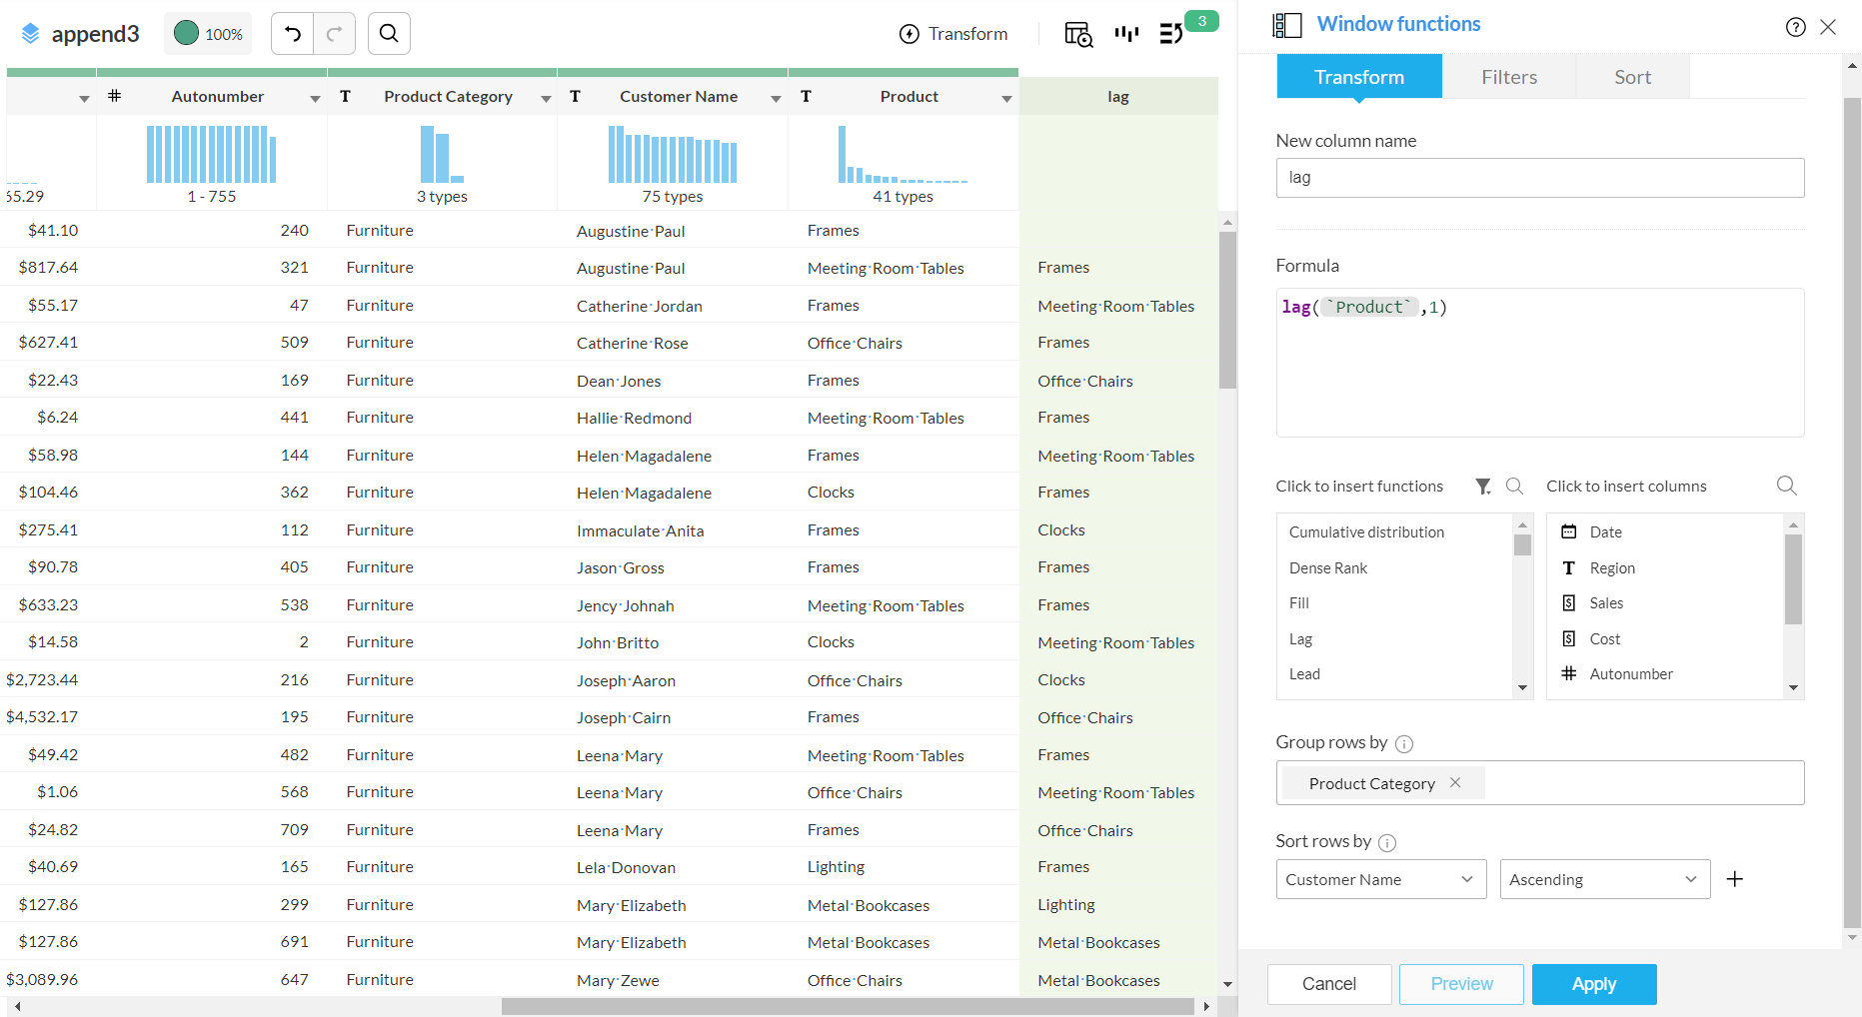
Task: Click the New column name input field
Action: pos(1539,178)
